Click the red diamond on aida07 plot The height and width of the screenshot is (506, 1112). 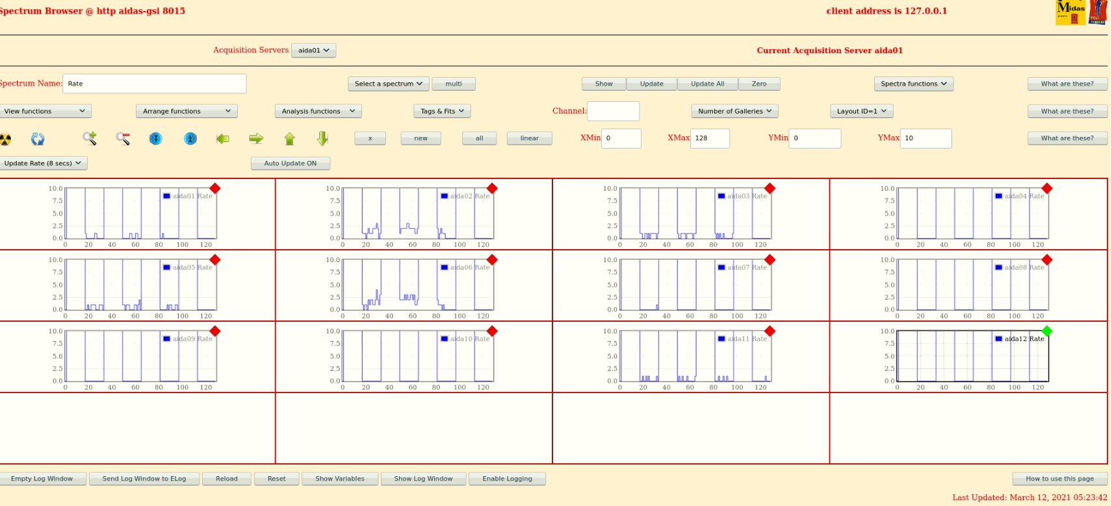click(x=769, y=259)
